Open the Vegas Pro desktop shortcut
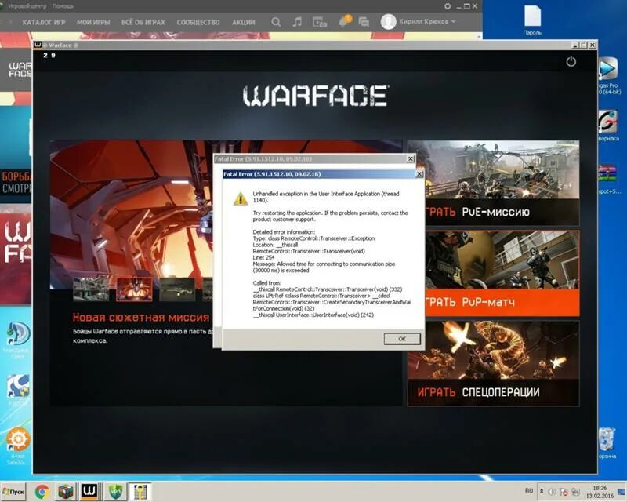The image size is (627, 502). [x=609, y=75]
